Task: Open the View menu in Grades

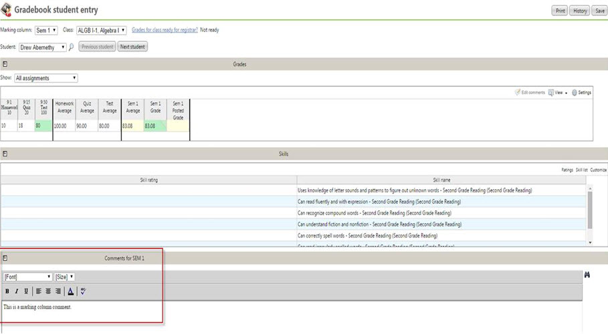Action: pos(558,93)
